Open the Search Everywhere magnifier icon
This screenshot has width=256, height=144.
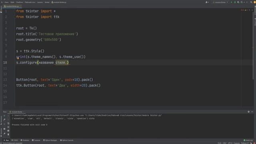pos(251,2)
